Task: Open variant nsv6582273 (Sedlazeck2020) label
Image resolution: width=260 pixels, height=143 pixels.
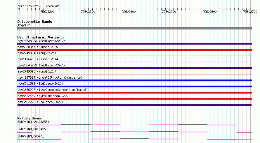Action: pyautogui.click(x=40, y=102)
